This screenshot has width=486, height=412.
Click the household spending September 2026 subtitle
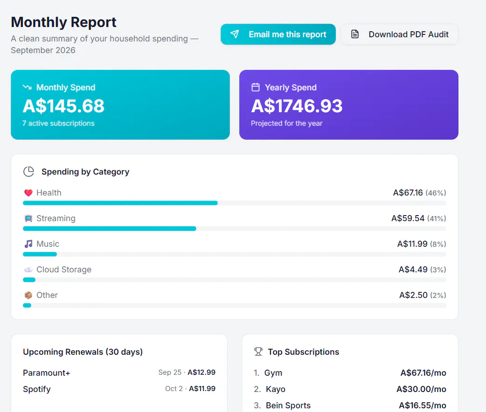pos(104,44)
